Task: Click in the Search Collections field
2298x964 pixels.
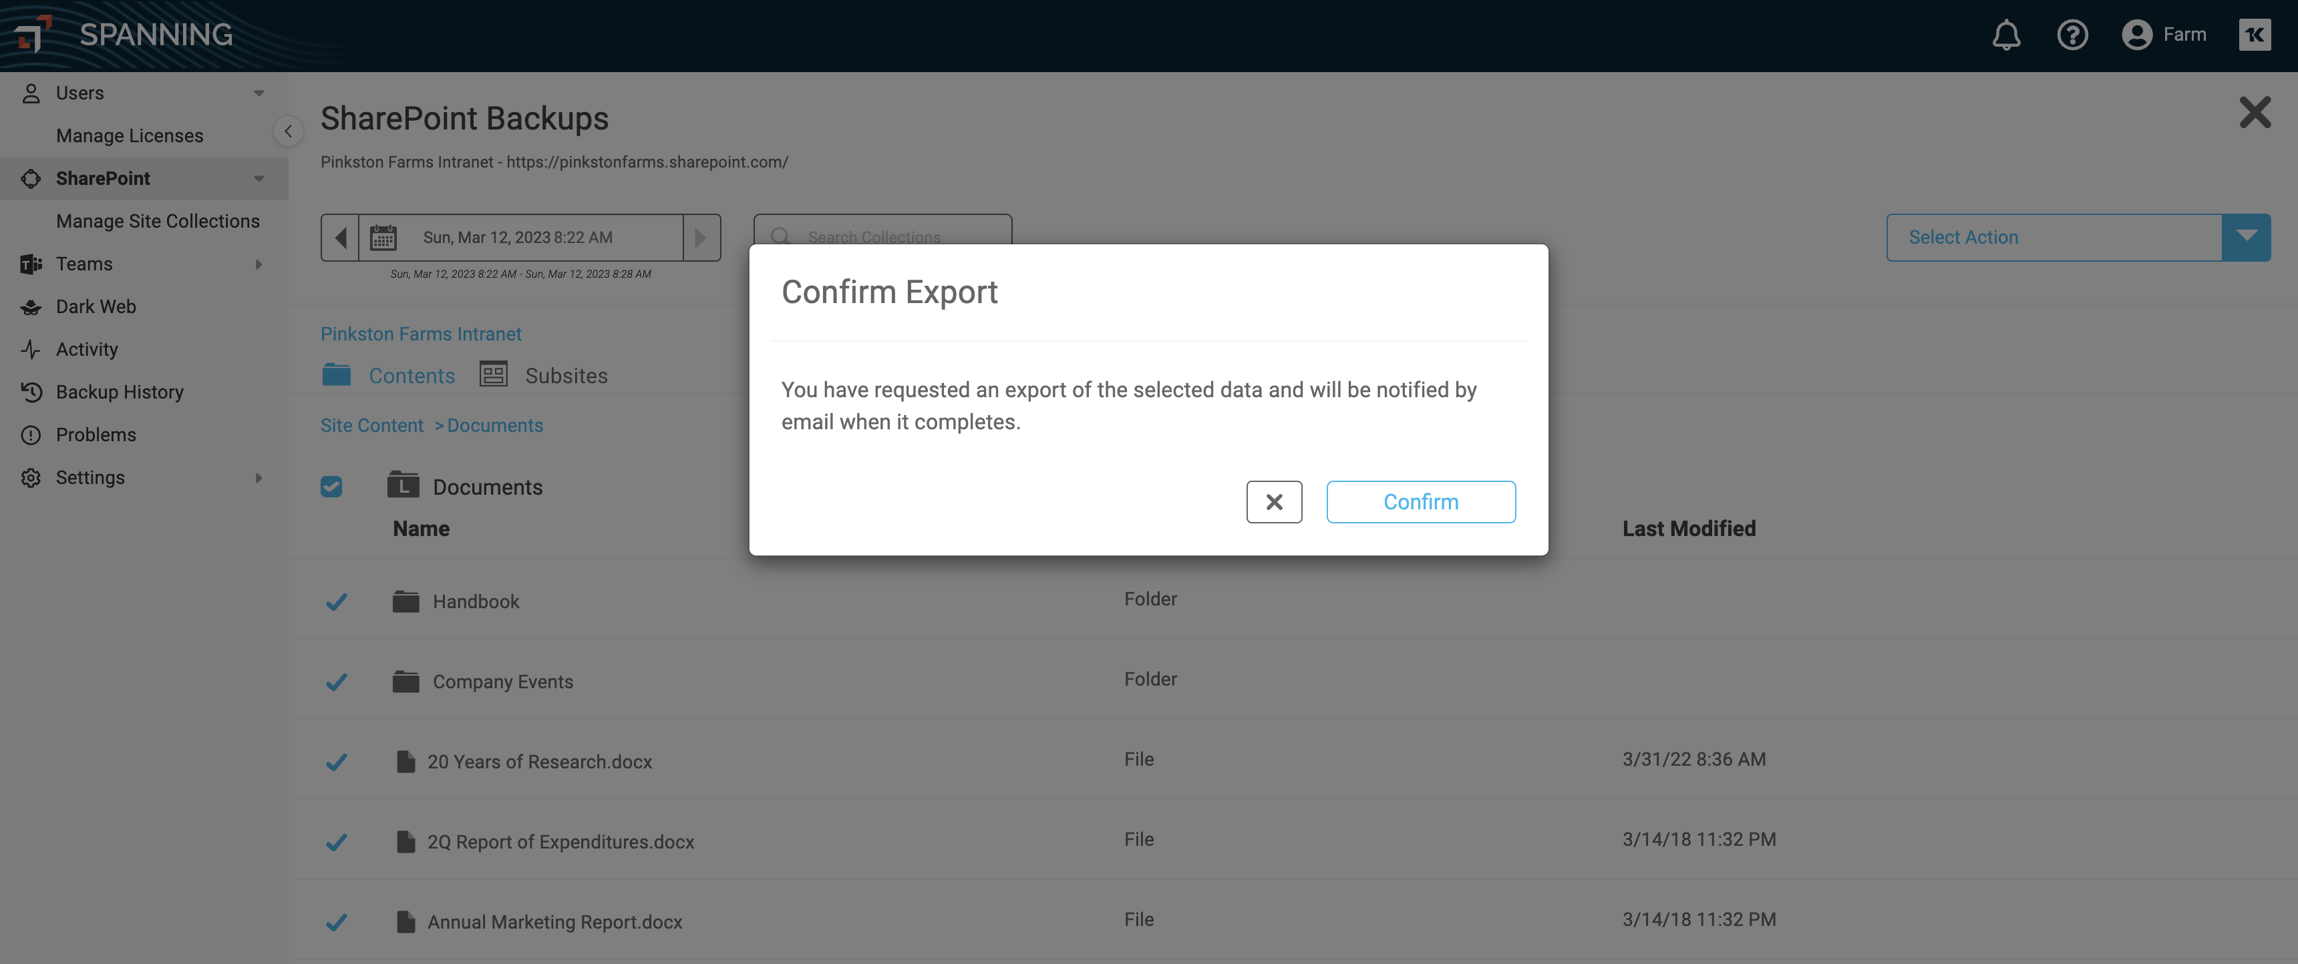Action: (x=882, y=237)
